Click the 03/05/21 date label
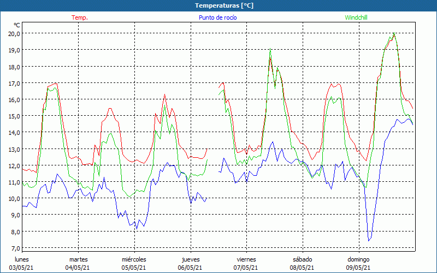The image size is (437, 273). pyautogui.click(x=21, y=268)
